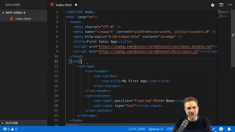Open index.html in the Explorer tree

coord(23,19)
